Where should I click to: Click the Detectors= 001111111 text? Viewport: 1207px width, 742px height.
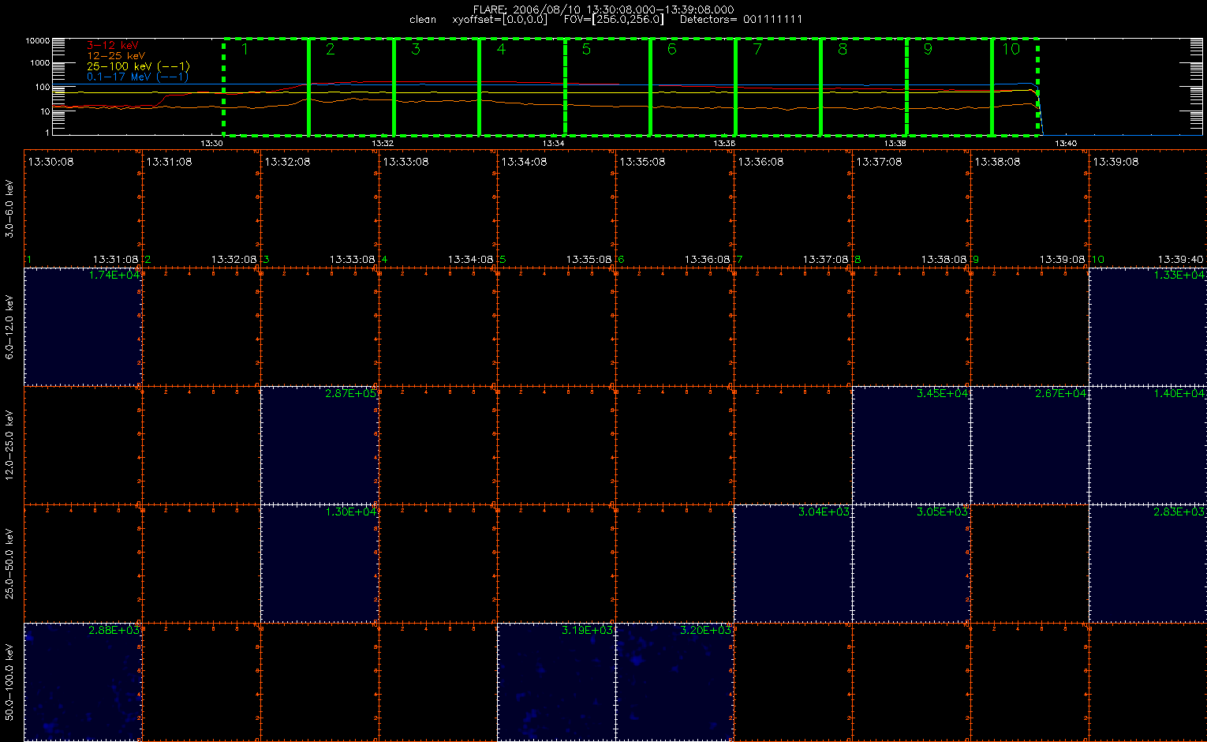click(741, 19)
